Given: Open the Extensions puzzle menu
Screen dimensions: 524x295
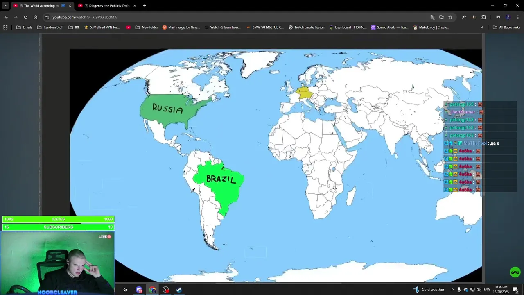Looking at the screenshot, I should click(484, 17).
